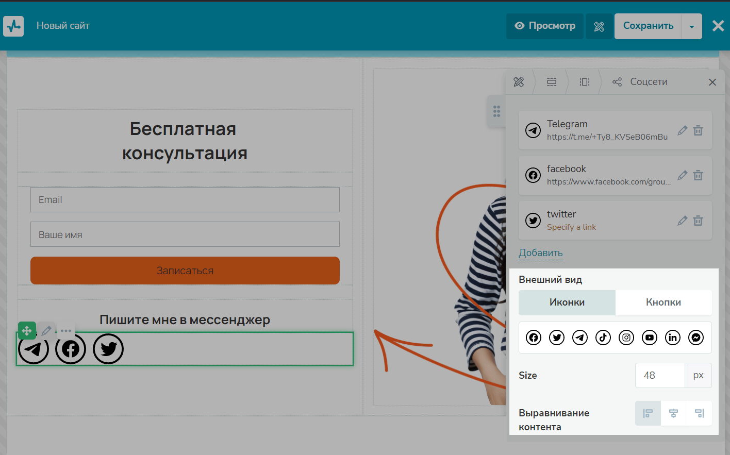Click the Size value input field
This screenshot has width=730, height=455.
tap(660, 375)
